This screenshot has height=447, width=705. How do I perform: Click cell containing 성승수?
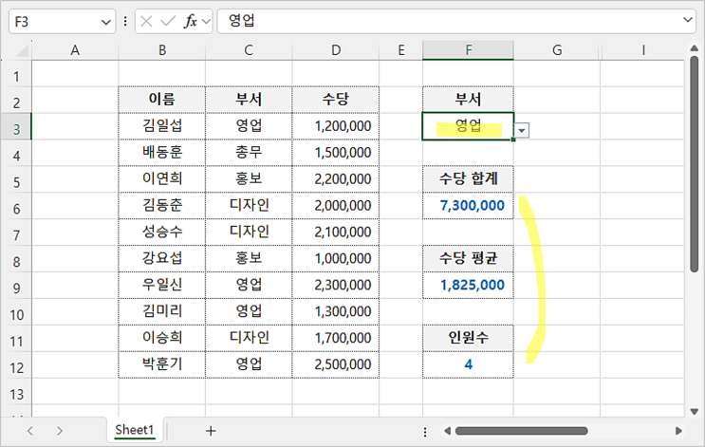point(162,233)
